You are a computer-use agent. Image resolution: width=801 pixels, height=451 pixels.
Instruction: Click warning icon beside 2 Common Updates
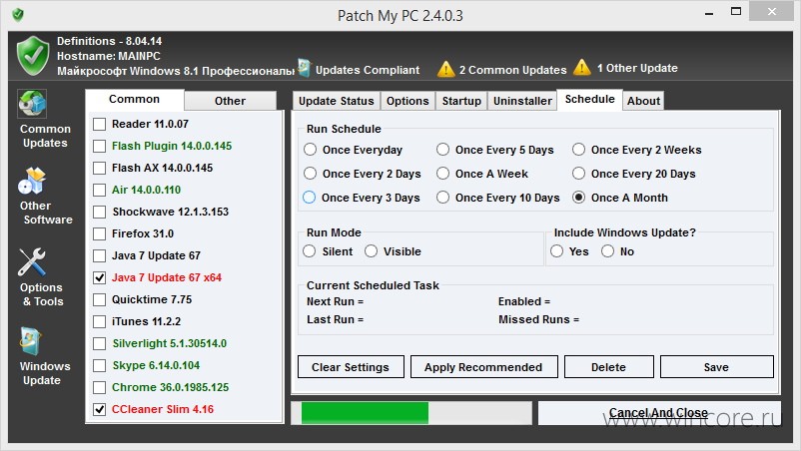coord(446,69)
